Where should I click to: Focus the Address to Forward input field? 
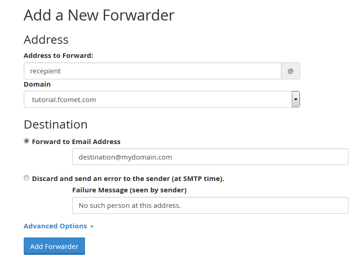click(152, 71)
